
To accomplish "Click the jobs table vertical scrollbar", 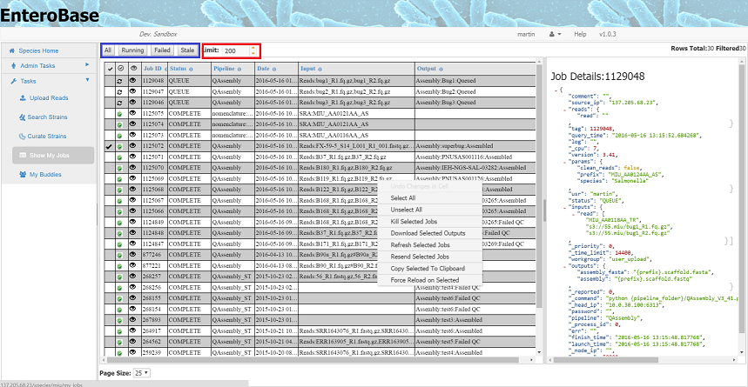I will tap(540, 206).
